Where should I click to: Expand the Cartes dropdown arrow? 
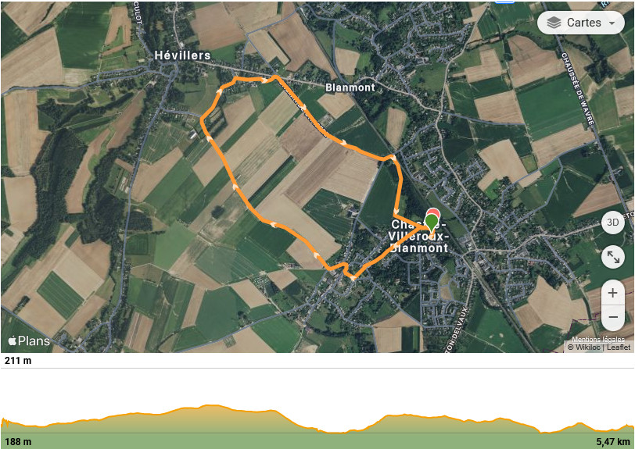click(x=612, y=23)
